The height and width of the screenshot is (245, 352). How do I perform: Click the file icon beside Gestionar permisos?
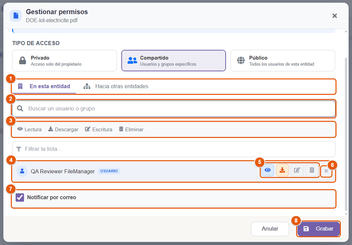click(16, 16)
